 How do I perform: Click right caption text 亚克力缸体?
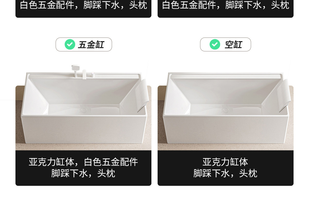225,162
